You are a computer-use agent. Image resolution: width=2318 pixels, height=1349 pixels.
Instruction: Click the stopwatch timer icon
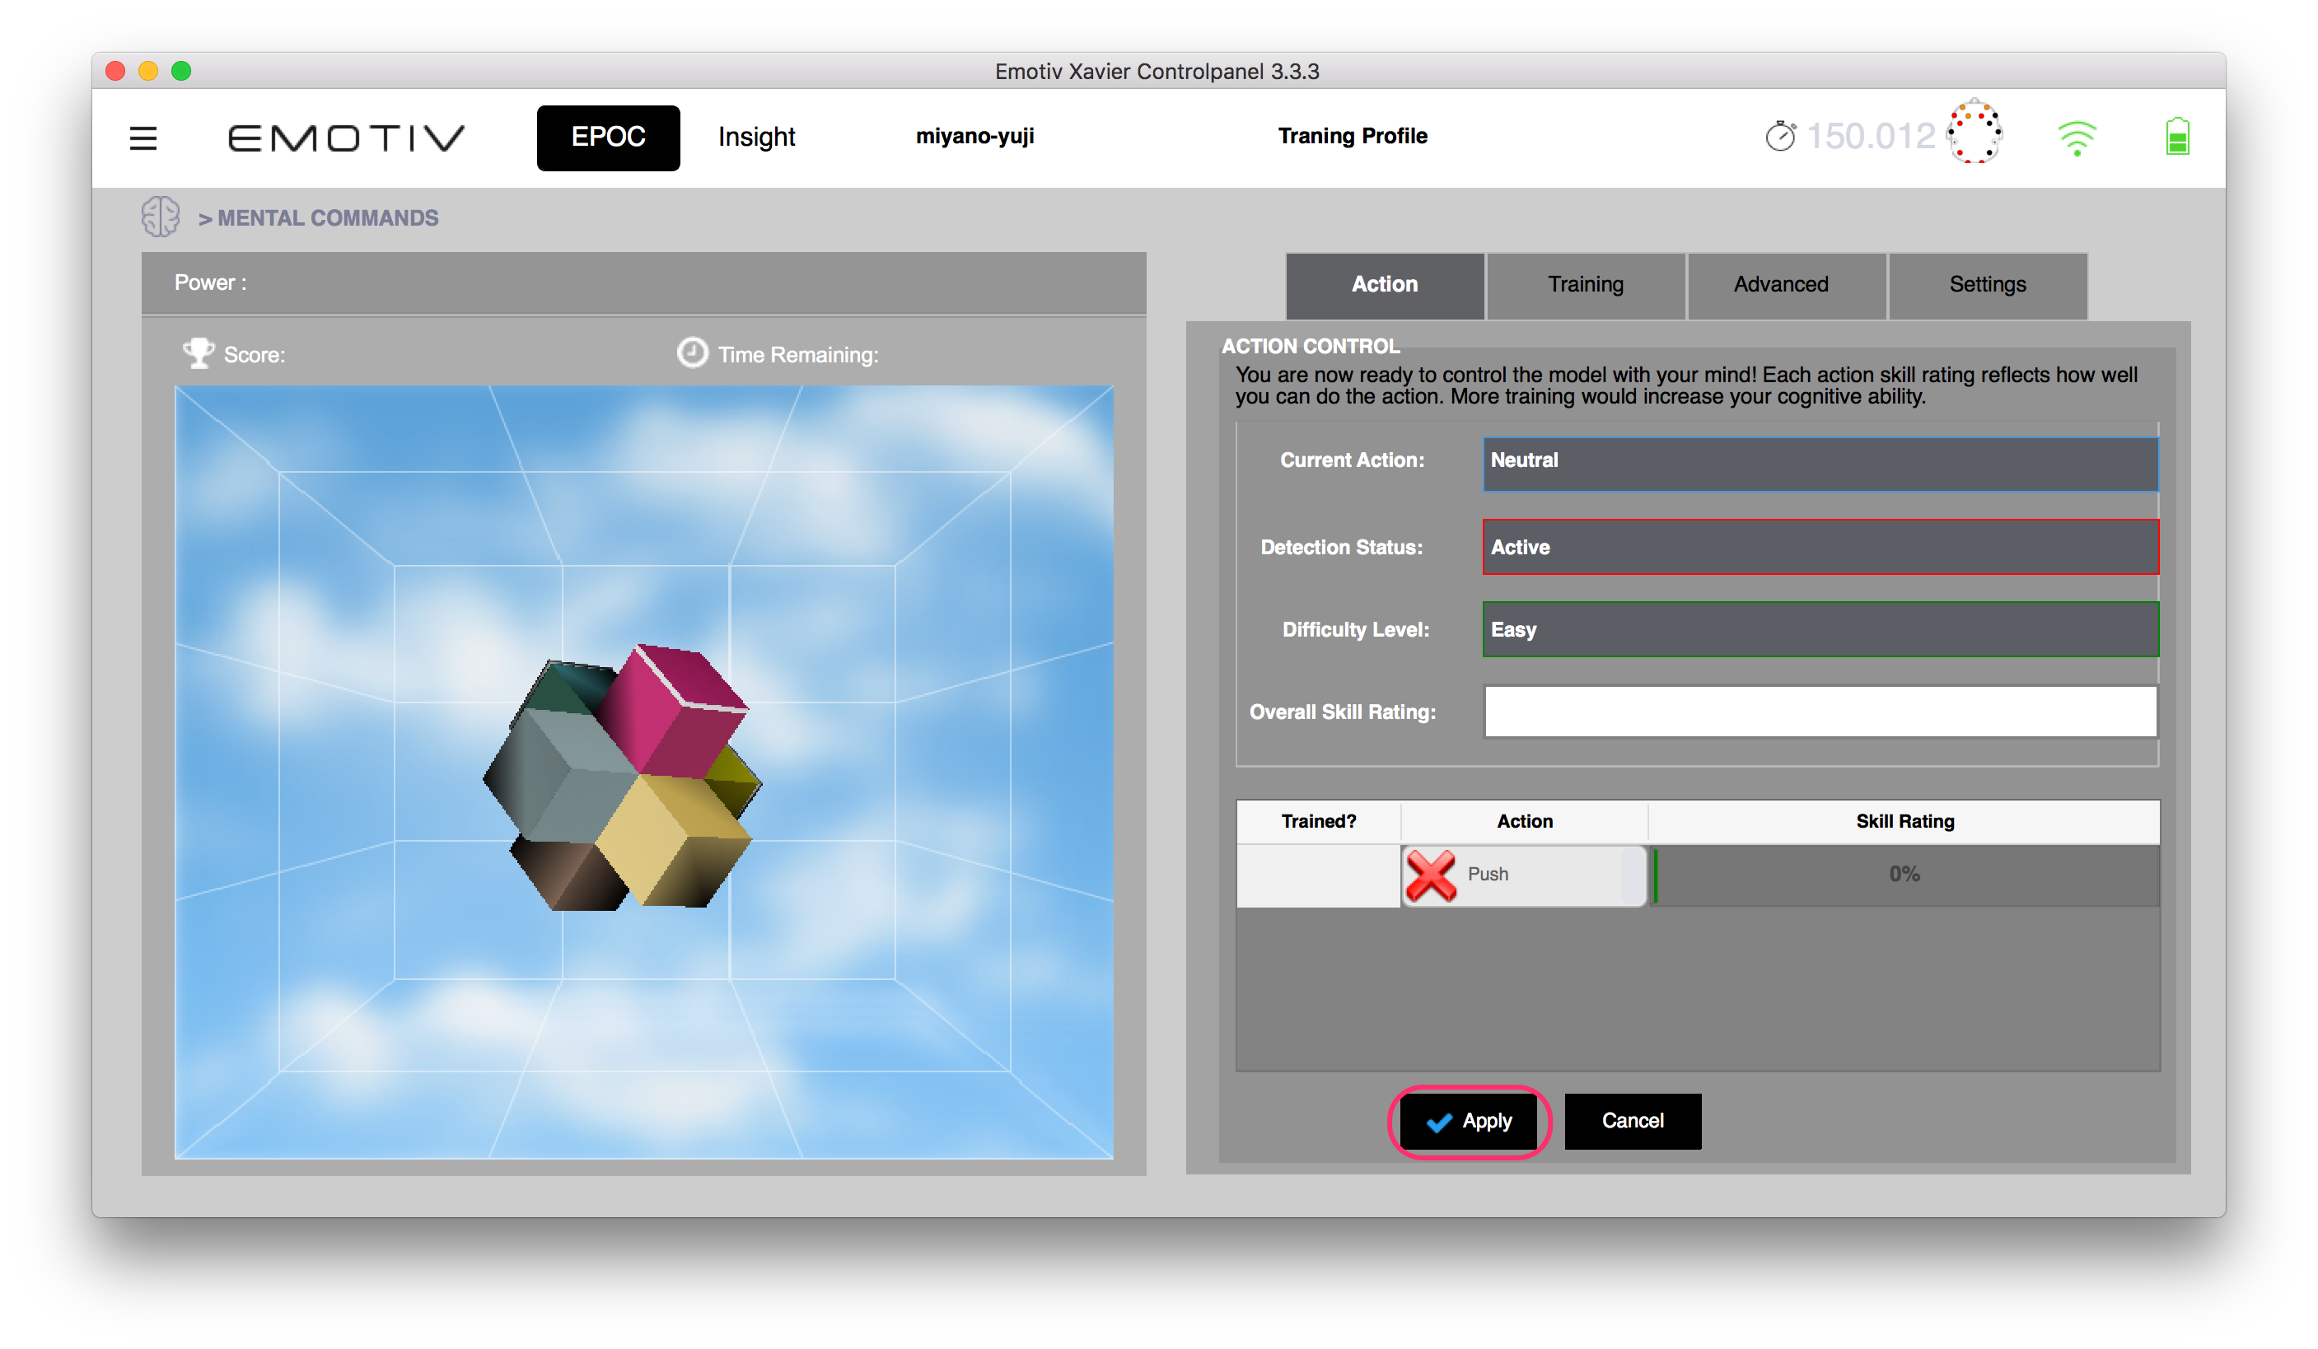point(1780,137)
